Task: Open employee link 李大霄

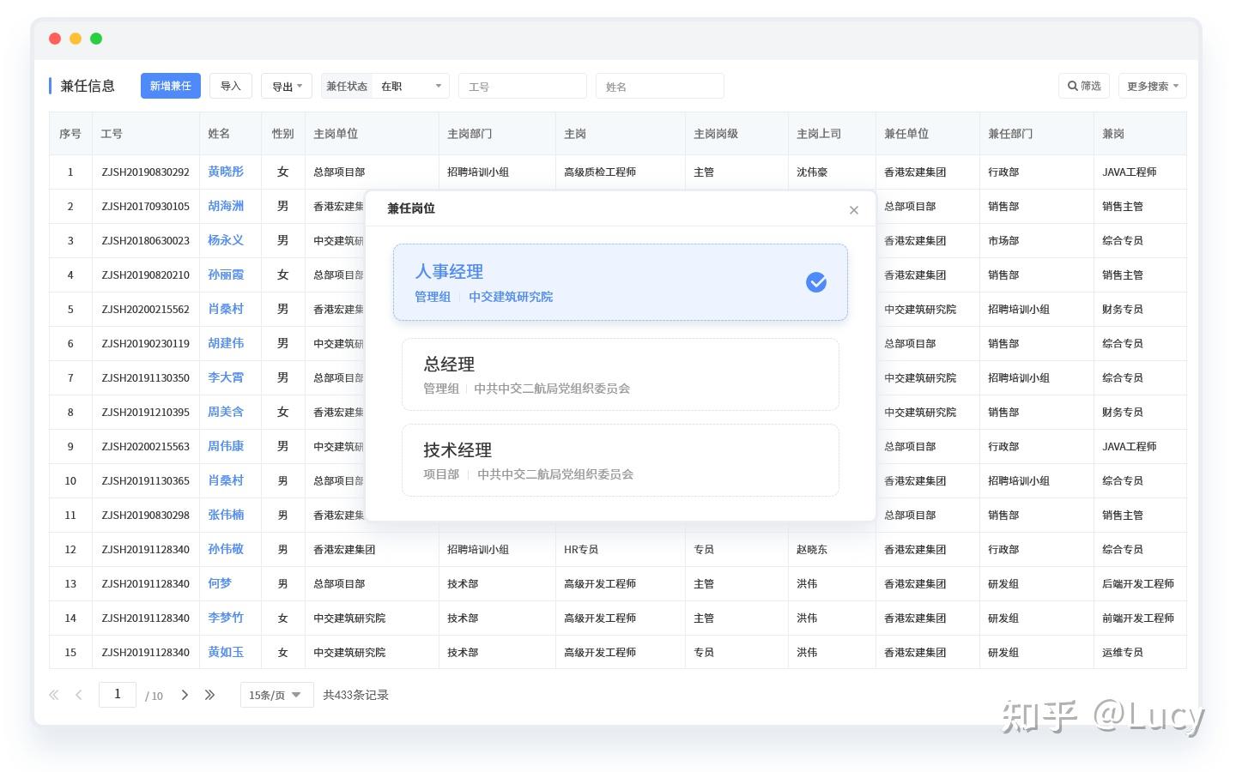Action: coord(226,377)
